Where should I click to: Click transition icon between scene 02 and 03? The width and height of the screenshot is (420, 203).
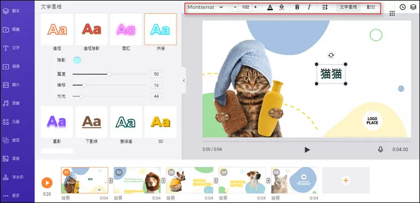(163, 180)
